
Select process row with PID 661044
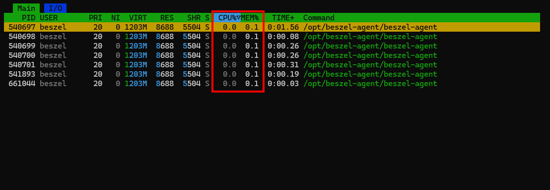click(272, 84)
